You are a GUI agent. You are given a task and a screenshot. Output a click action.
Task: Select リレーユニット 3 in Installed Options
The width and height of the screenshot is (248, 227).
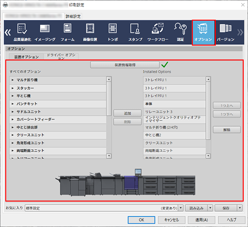pyautogui.click(x=174, y=112)
